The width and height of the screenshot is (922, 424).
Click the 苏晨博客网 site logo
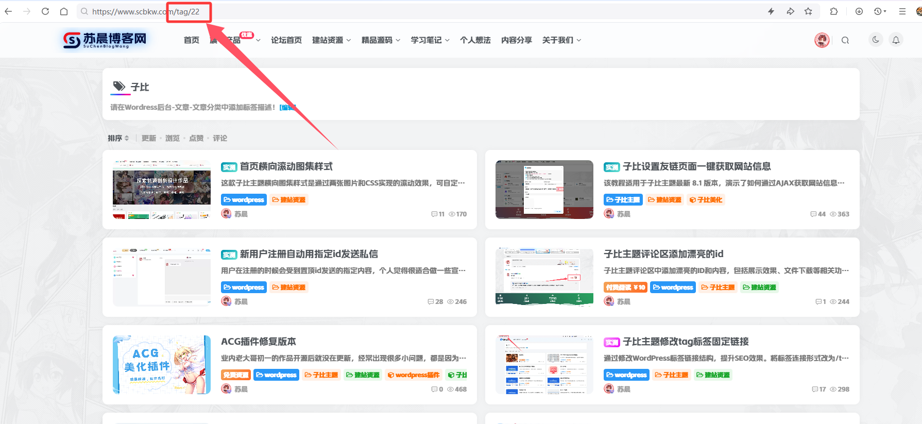click(105, 40)
